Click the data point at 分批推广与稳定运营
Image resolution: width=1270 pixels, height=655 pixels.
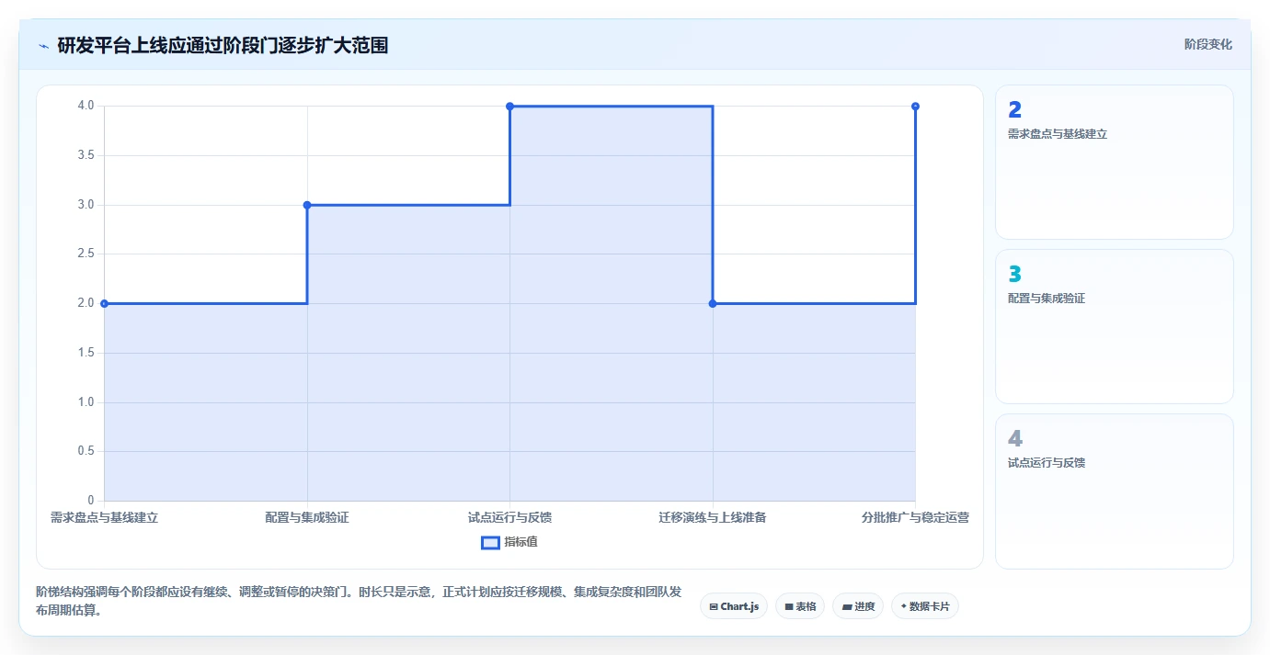(915, 107)
